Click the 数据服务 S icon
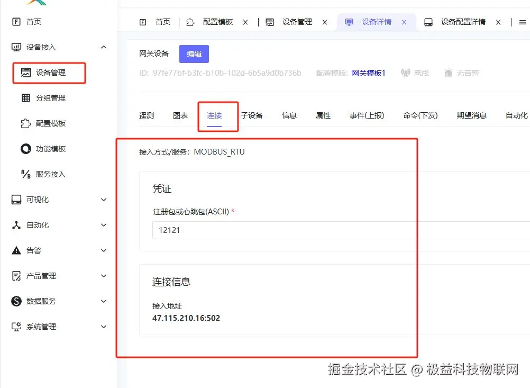530x388 pixels. (16, 301)
